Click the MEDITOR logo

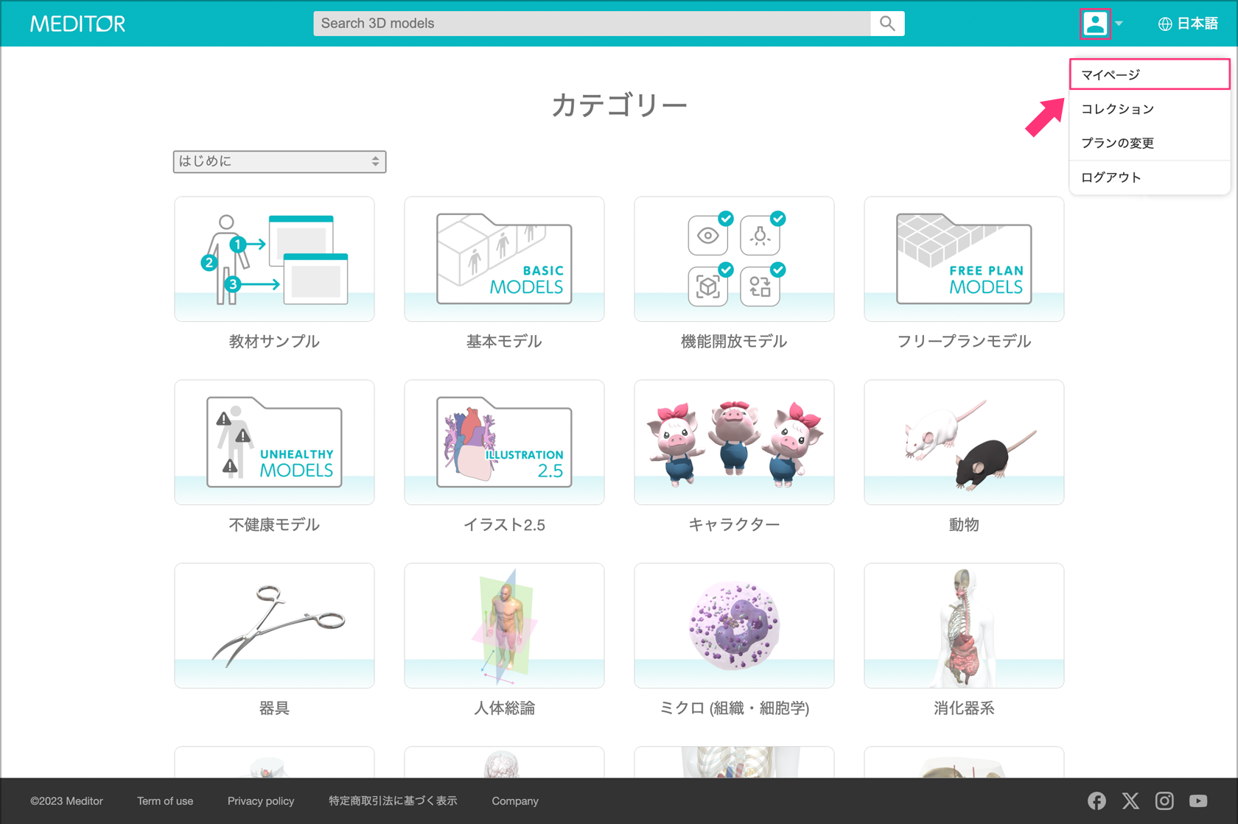77,24
